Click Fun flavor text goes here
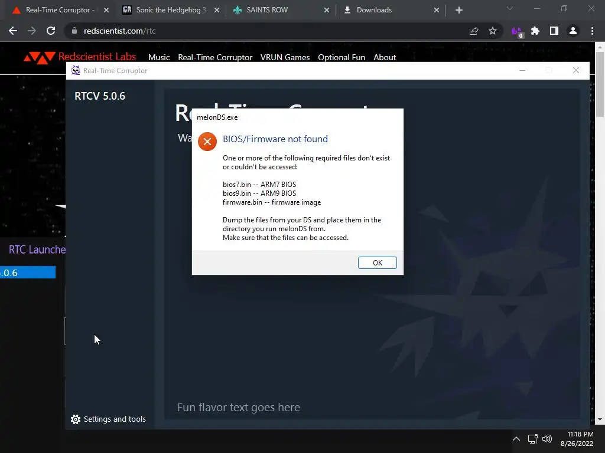 coord(239,407)
